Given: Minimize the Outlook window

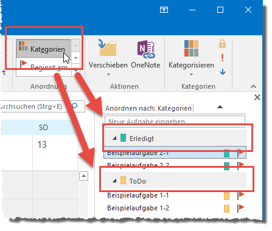Looking at the screenshot, I should 192,10.
